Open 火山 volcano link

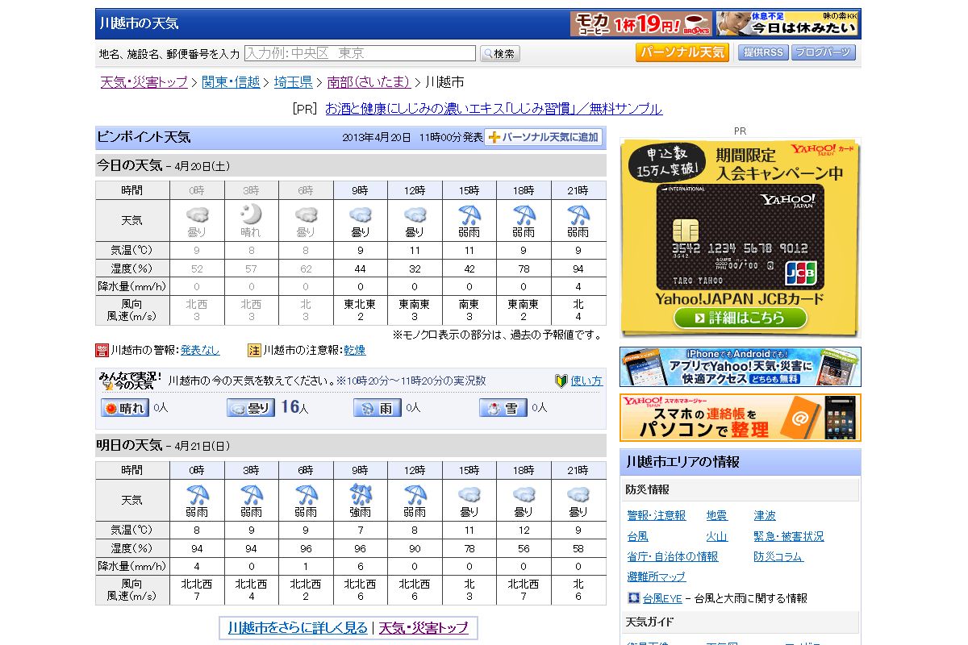pos(716,536)
